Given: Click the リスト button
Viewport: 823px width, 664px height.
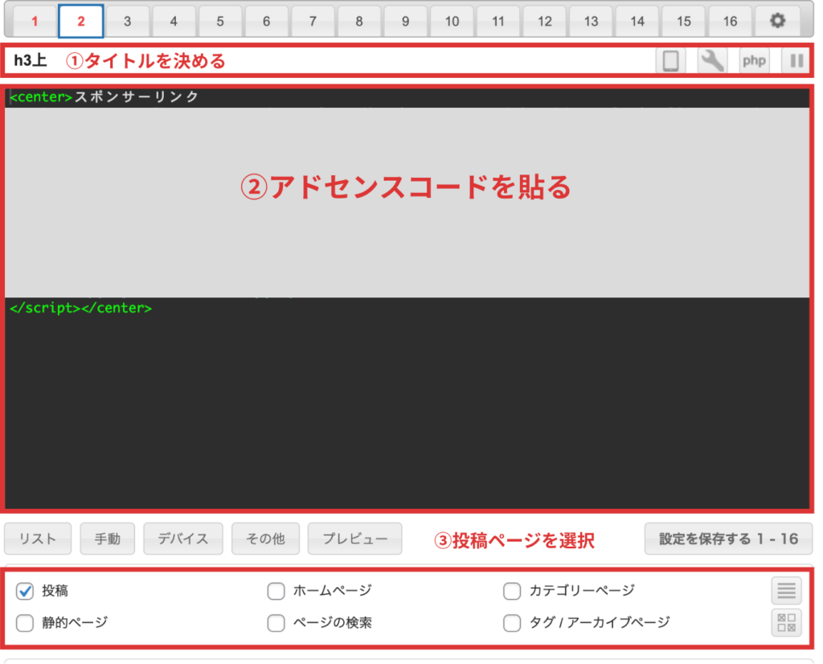Looking at the screenshot, I should pos(38,539).
